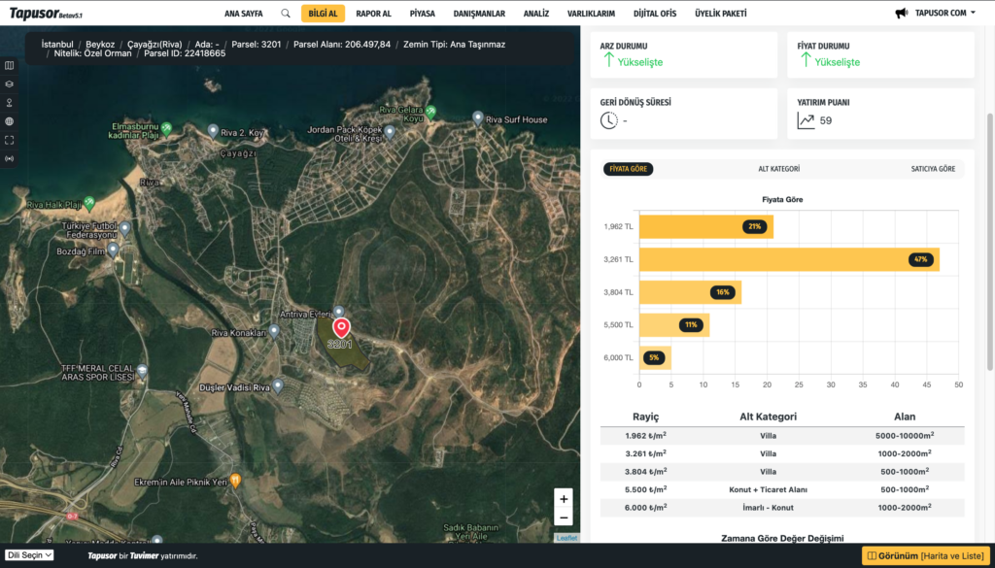This screenshot has width=995, height=568.
Task: Open the map layers stack icon
Action: click(10, 84)
